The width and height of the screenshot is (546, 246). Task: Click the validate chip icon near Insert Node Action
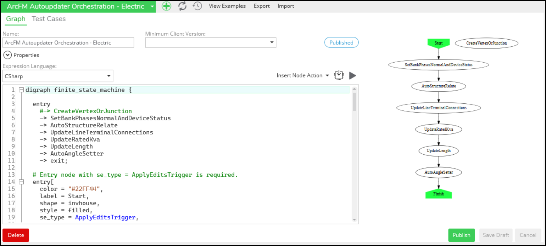coord(339,75)
